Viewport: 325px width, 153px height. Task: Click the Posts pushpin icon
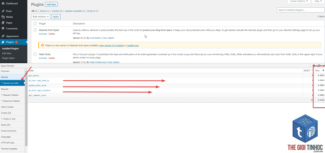[3, 11]
